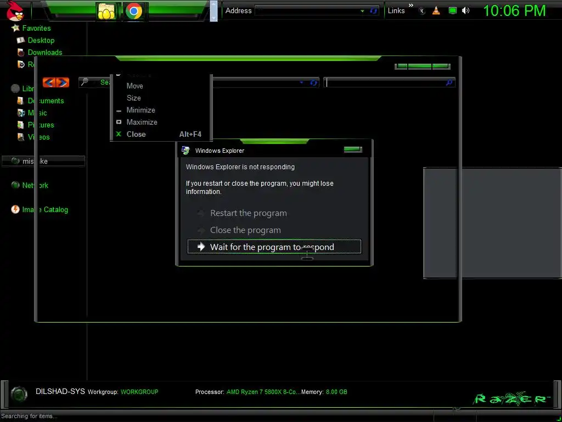Click the Windows Explorer dialog title icon

coord(186,151)
